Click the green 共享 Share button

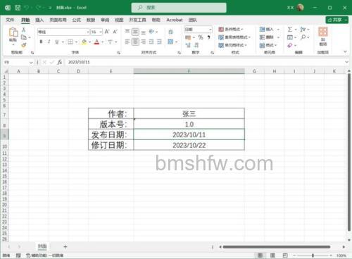(x=337, y=20)
